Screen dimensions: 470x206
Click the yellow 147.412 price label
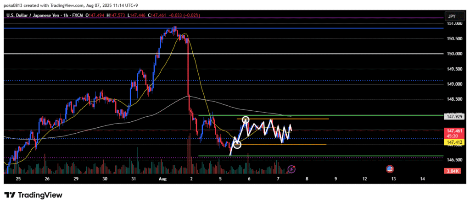453,142
